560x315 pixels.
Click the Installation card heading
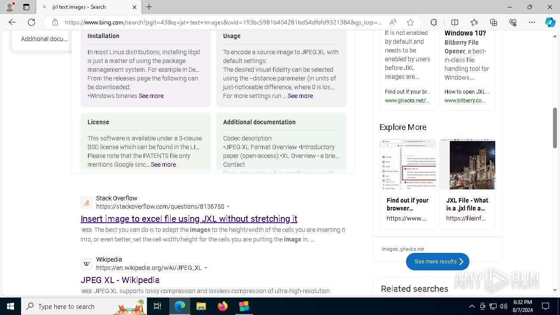point(103,36)
